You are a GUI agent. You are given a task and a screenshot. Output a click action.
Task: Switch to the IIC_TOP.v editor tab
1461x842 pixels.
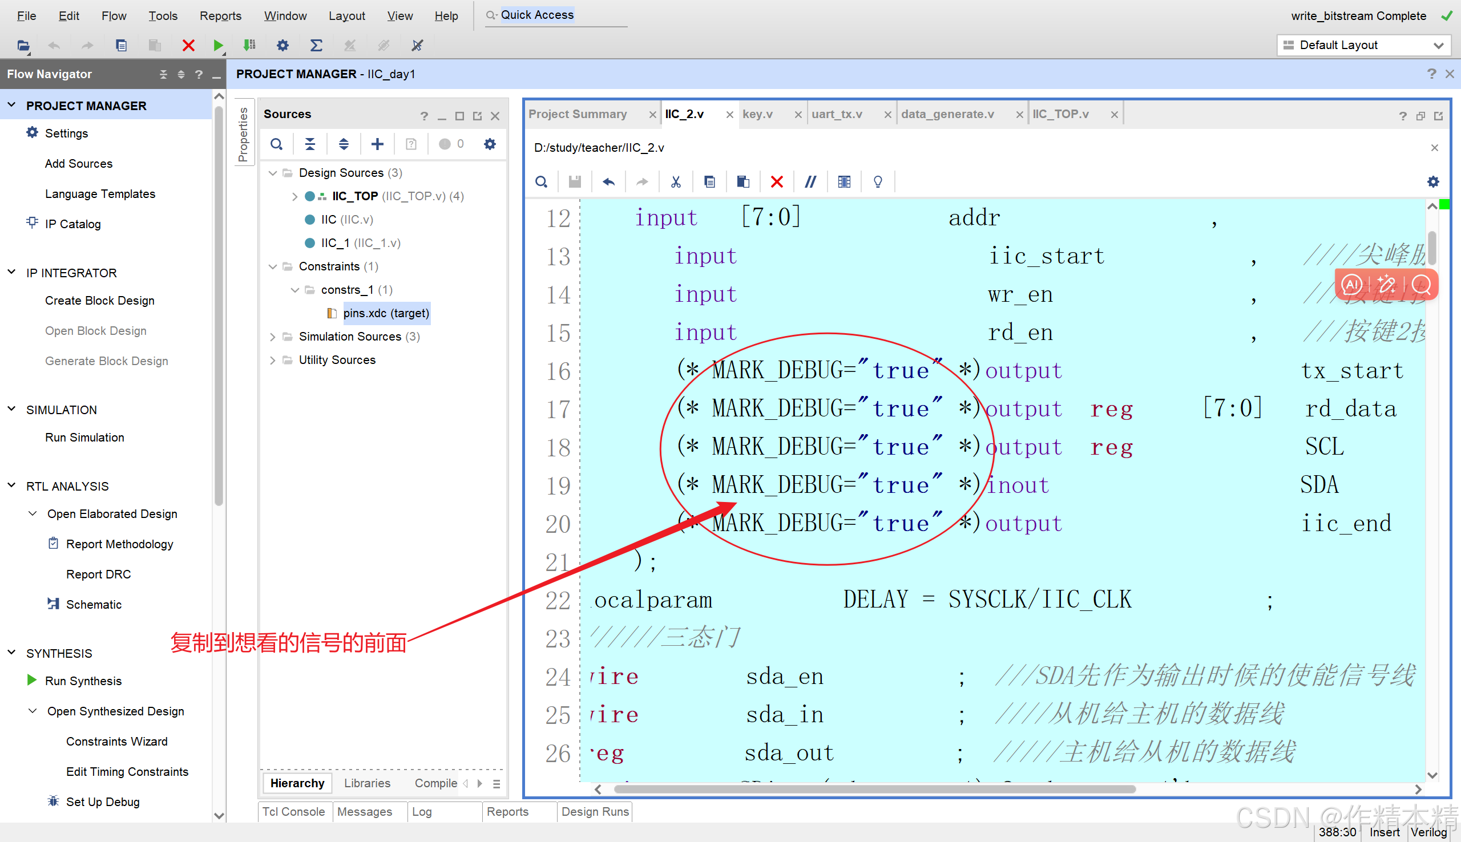coord(1060,114)
